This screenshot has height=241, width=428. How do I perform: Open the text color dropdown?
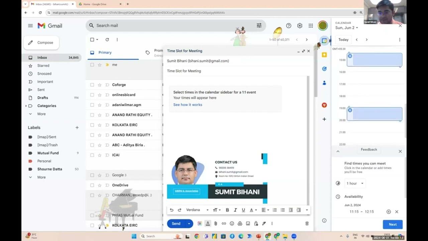253,210
